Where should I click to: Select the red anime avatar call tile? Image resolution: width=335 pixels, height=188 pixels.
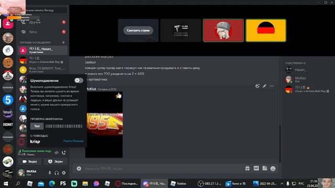(x=224, y=30)
